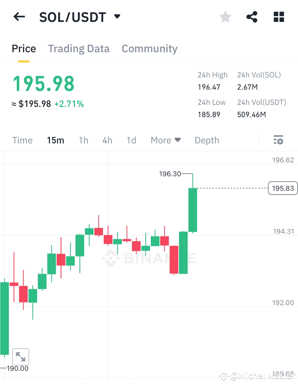Click the current price label 195.83
Viewport: 298px width, 384px height.
pyautogui.click(x=283, y=188)
